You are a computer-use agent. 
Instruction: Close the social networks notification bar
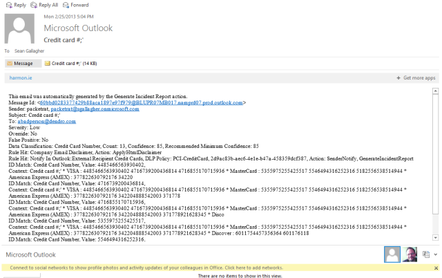436,268
